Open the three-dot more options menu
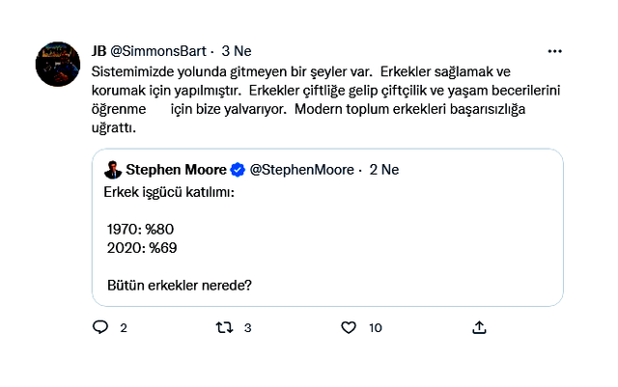This screenshot has height=387, width=618. [x=554, y=51]
